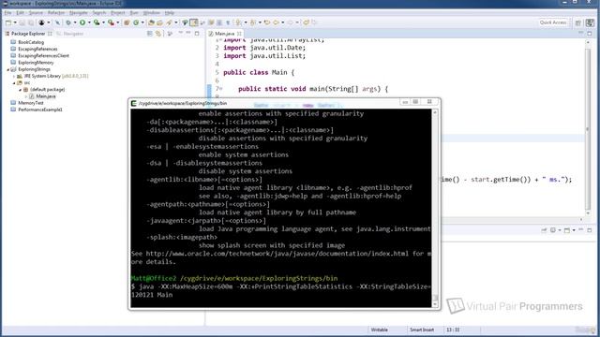Viewport: 600px width, 337px height.
Task: Click the Debug bug icon in toolbar
Action: (x=68, y=22)
